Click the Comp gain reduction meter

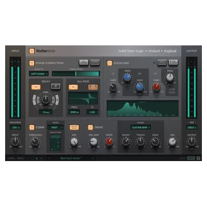pyautogui.click(x=56, y=143)
